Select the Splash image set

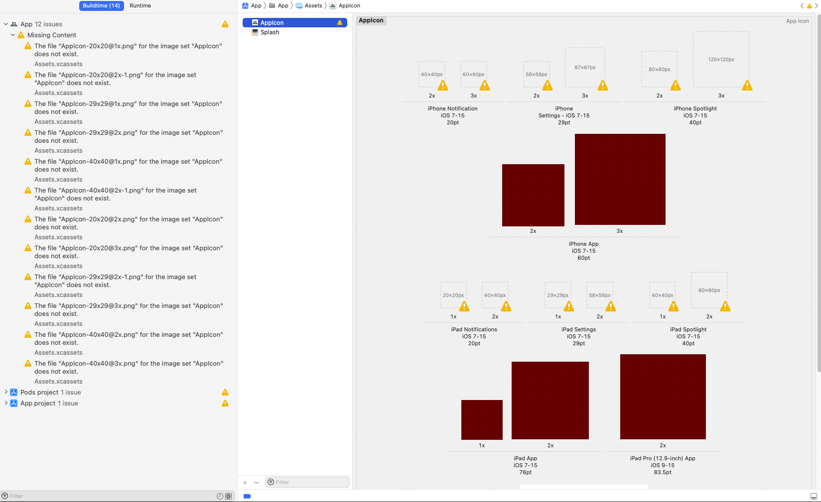295,32
